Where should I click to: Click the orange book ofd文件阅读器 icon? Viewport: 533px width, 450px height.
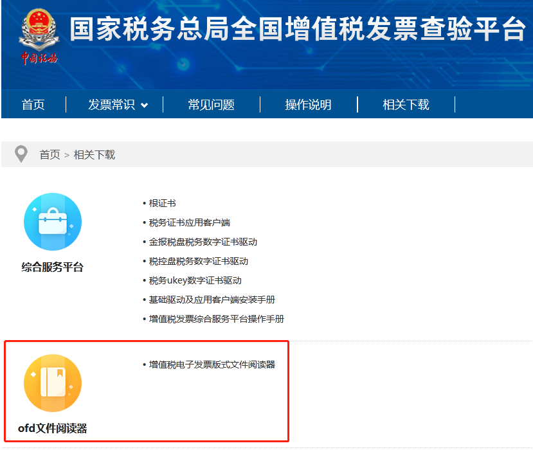(53, 383)
